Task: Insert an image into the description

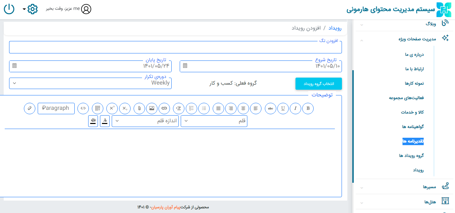Action: [x=152, y=109]
